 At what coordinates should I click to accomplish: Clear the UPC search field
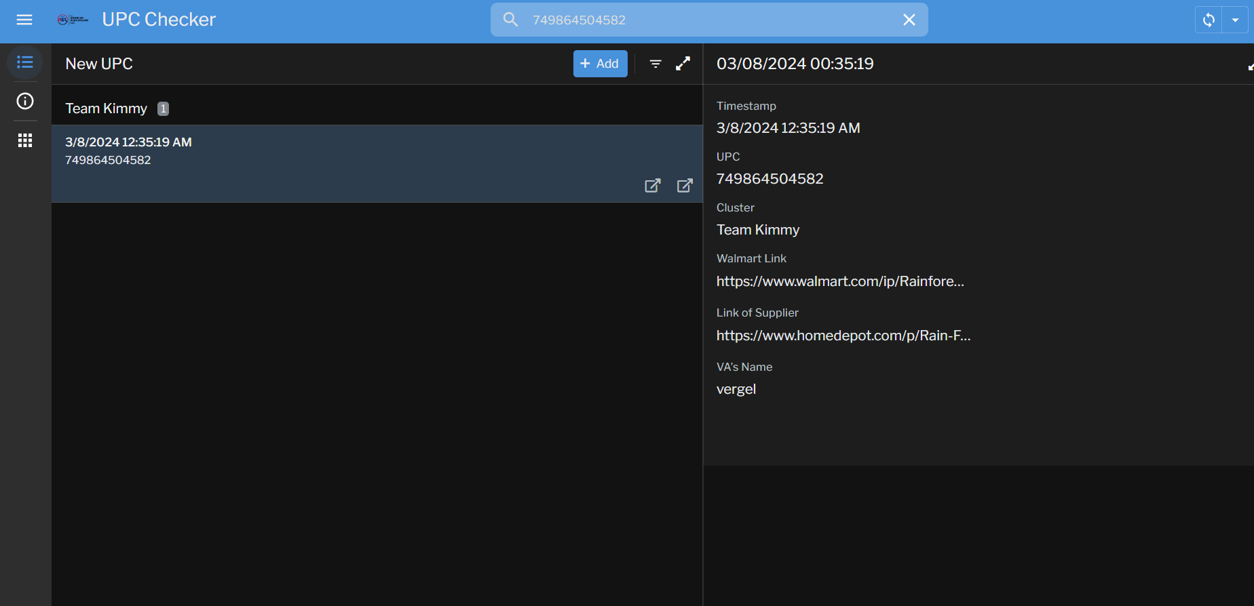[x=909, y=20]
